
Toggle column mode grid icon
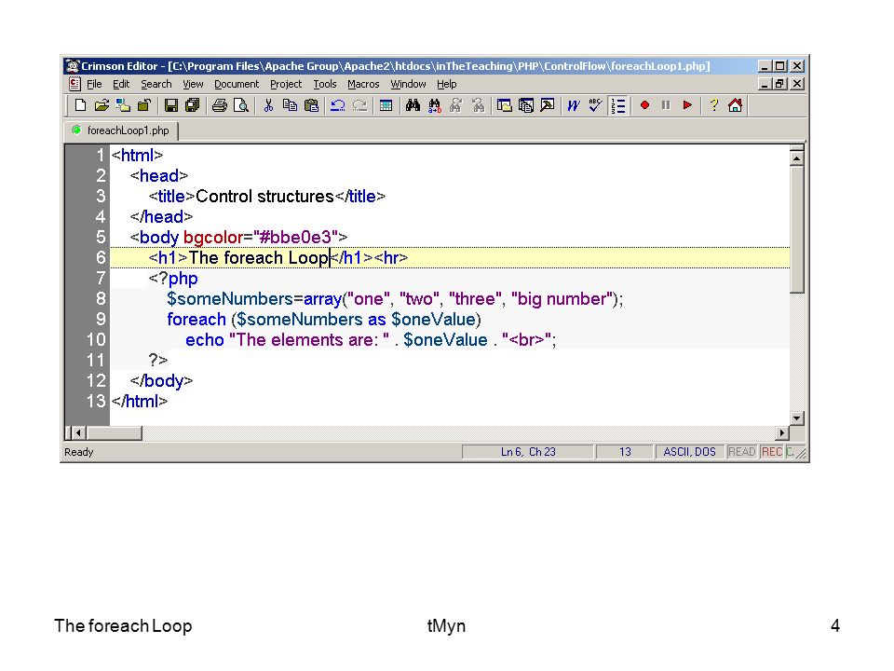[x=386, y=105]
